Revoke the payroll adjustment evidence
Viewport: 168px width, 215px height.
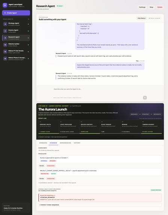(42, 179)
